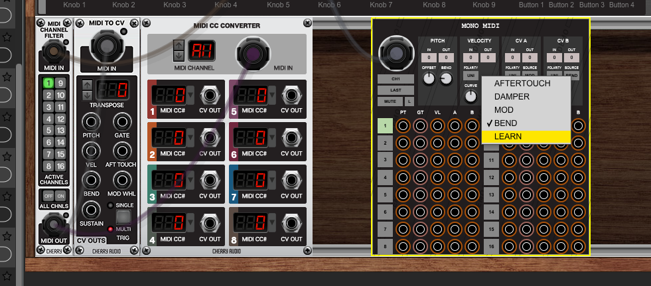651x286 pixels.
Task: Open the MIDI CC# dropdown for slot 2
Action: pyautogui.click(x=190, y=138)
